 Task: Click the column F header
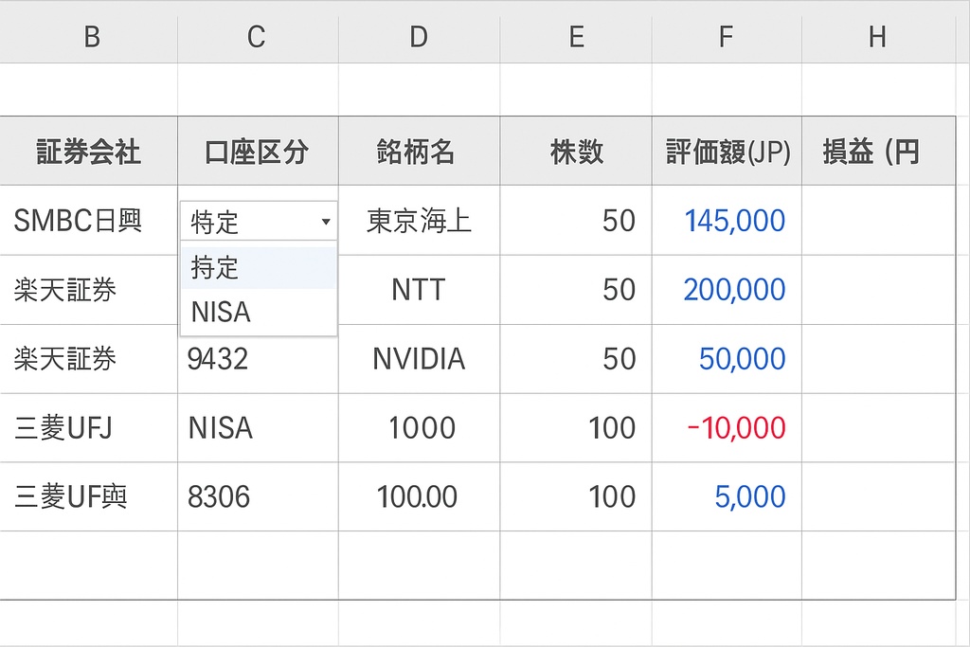coord(726,37)
